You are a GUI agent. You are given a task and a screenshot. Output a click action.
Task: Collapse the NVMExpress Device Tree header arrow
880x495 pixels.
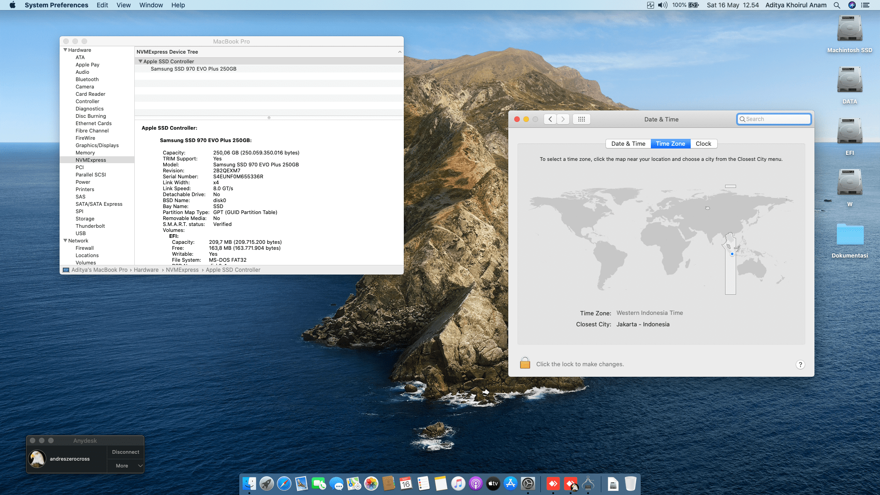click(400, 52)
